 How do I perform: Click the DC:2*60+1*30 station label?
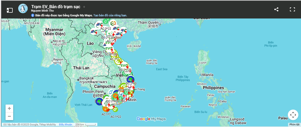click(x=116, y=101)
